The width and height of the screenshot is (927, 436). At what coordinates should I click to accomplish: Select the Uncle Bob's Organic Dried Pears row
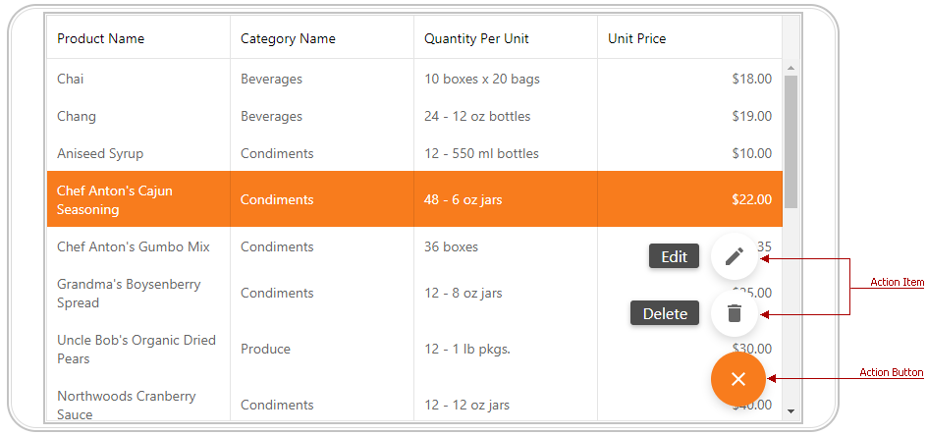(414, 349)
